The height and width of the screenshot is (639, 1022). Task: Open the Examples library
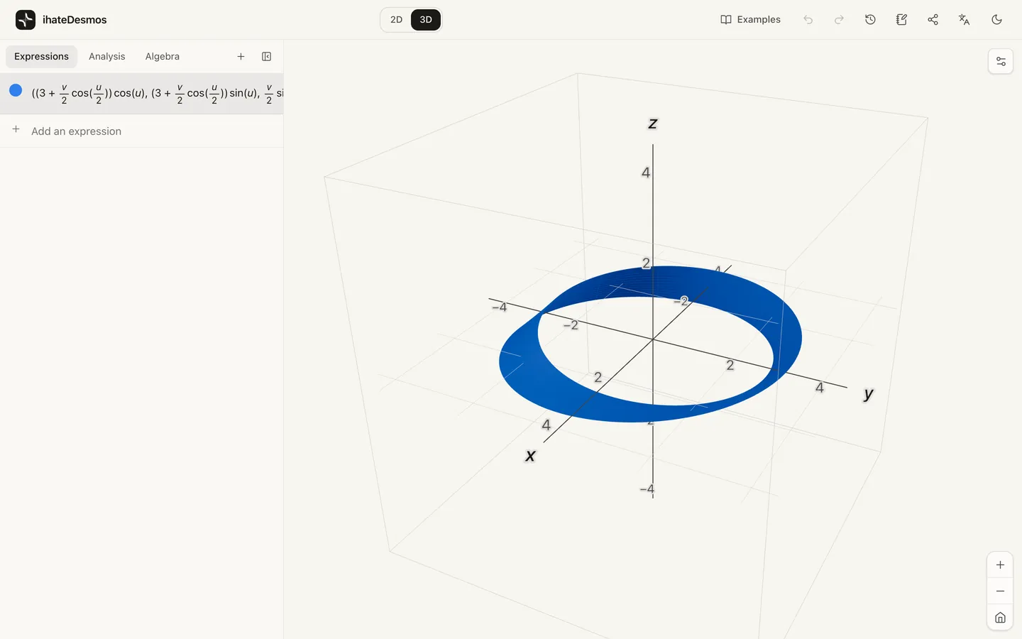[750, 20]
